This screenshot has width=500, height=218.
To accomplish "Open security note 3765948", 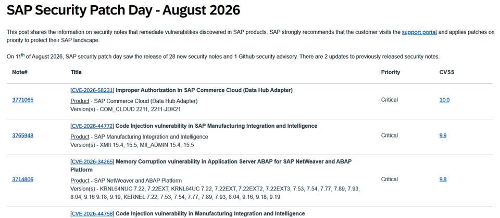I will tap(22, 135).
